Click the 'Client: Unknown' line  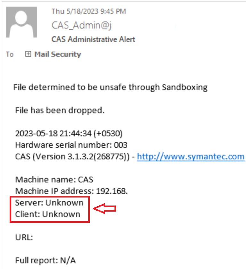click(x=48, y=214)
